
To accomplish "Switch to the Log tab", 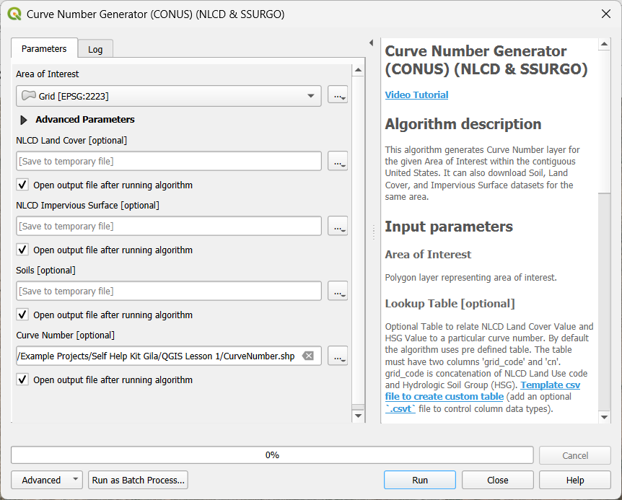I will coord(95,49).
